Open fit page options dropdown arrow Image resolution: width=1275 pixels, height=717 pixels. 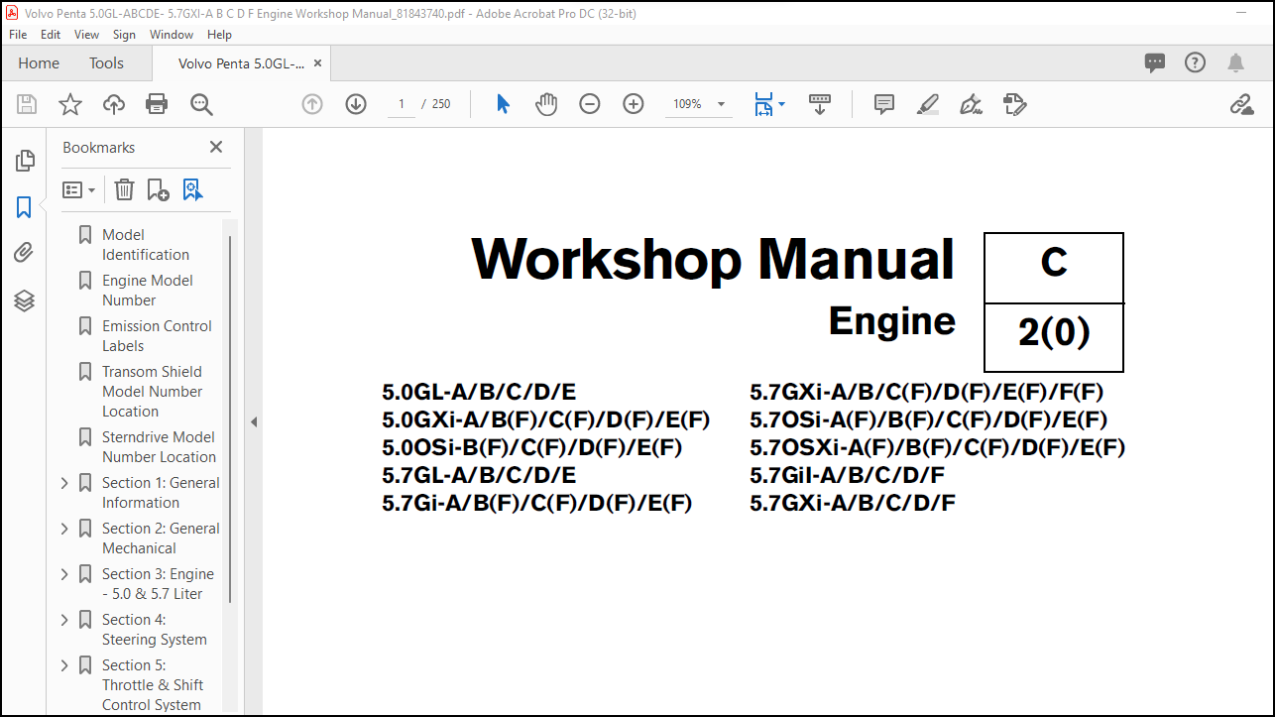(x=781, y=104)
